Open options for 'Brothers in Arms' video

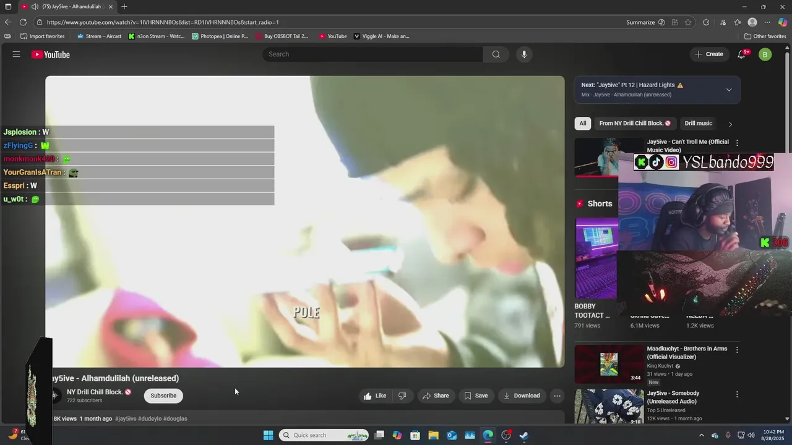pos(737,350)
